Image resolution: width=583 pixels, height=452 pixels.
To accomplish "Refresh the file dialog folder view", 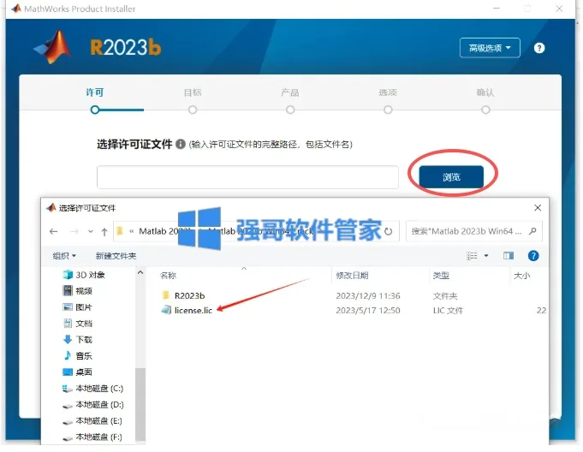I will [389, 232].
